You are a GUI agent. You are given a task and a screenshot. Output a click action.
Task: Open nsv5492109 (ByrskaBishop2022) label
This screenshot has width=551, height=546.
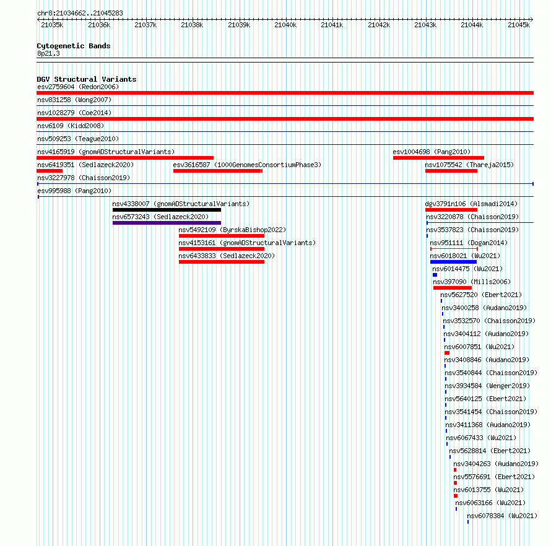(232, 230)
